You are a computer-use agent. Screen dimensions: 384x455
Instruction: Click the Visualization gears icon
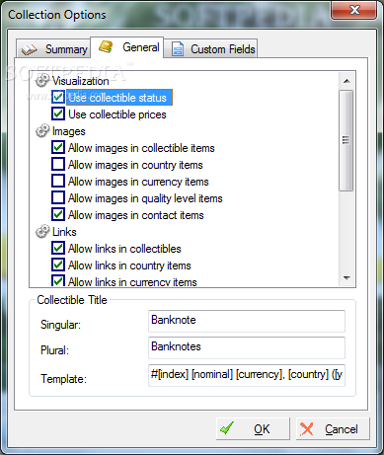[42, 81]
